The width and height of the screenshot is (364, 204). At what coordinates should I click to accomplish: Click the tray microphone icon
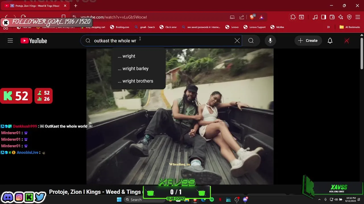[x=325, y=199]
